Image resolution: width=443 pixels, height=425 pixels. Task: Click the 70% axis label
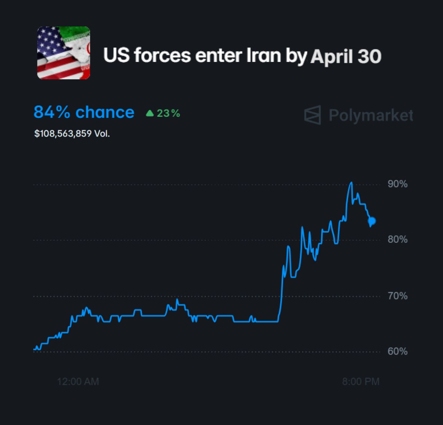point(397,296)
